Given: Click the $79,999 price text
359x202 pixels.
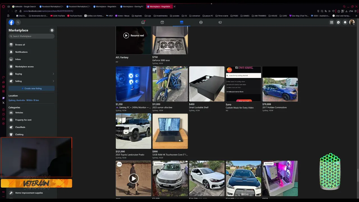Looking at the screenshot, I should tap(267, 104).
